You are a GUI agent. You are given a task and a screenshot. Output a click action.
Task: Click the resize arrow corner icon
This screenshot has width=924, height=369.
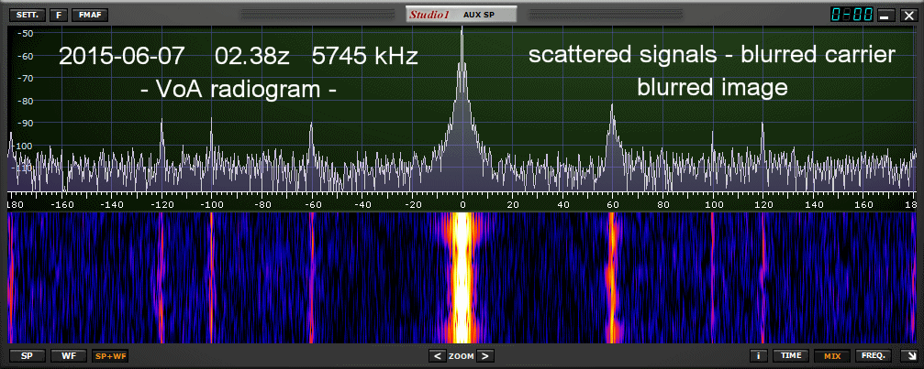pyautogui.click(x=907, y=355)
